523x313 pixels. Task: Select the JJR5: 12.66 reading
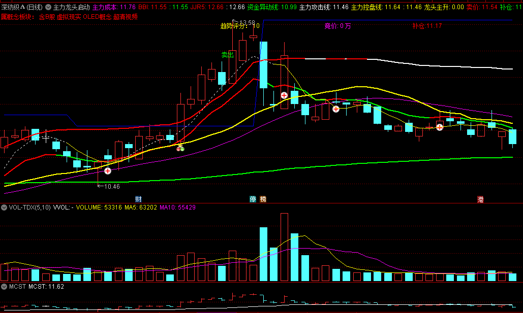pos(207,7)
